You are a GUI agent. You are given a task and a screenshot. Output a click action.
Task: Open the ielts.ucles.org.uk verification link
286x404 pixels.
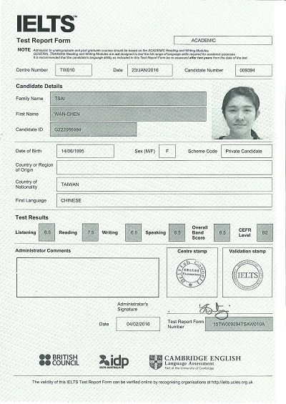click(232, 383)
